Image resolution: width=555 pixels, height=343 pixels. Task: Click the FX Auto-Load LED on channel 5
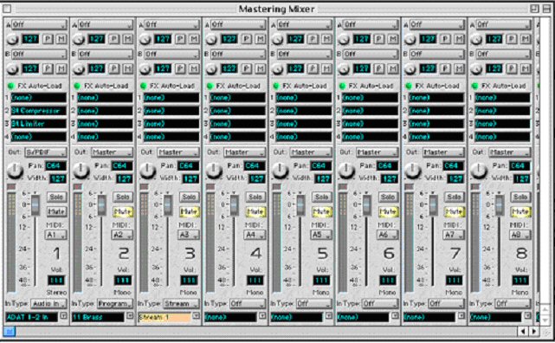276,86
